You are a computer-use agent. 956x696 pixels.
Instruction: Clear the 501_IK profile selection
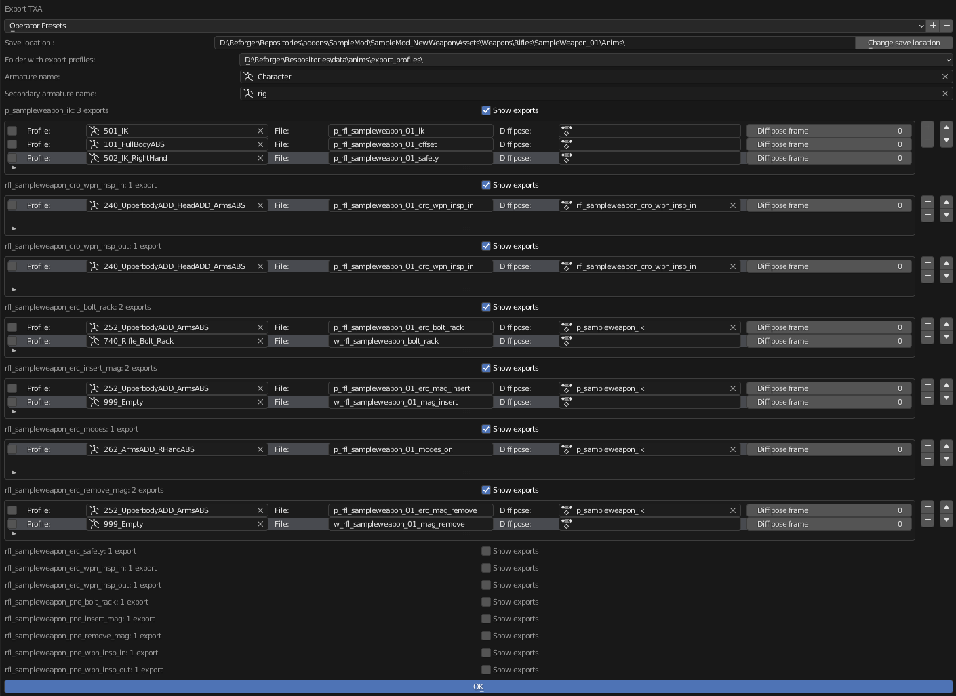click(260, 131)
